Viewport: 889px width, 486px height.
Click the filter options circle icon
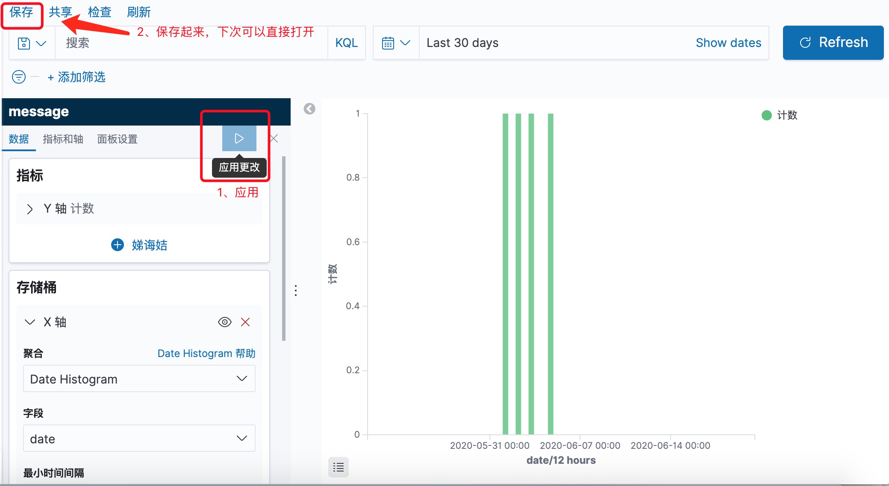pos(19,77)
